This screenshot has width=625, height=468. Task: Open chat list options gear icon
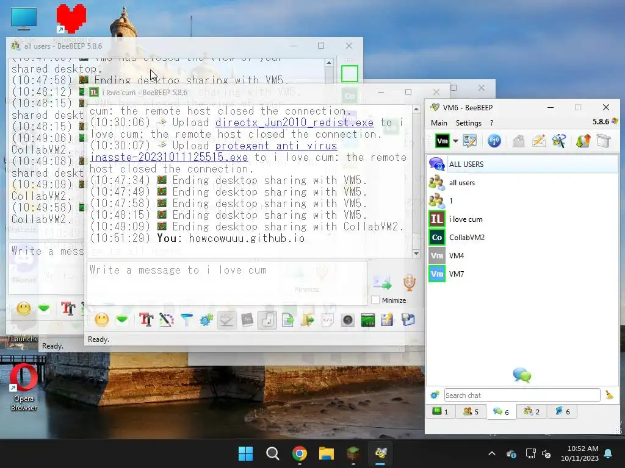435,395
